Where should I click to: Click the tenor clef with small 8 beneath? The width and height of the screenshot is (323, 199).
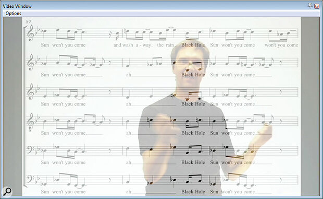click(30, 122)
